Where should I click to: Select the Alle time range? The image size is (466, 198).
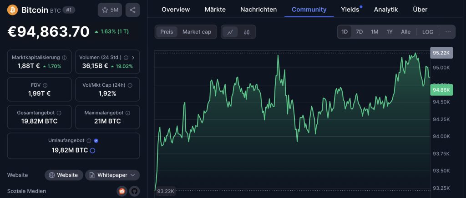tap(405, 32)
